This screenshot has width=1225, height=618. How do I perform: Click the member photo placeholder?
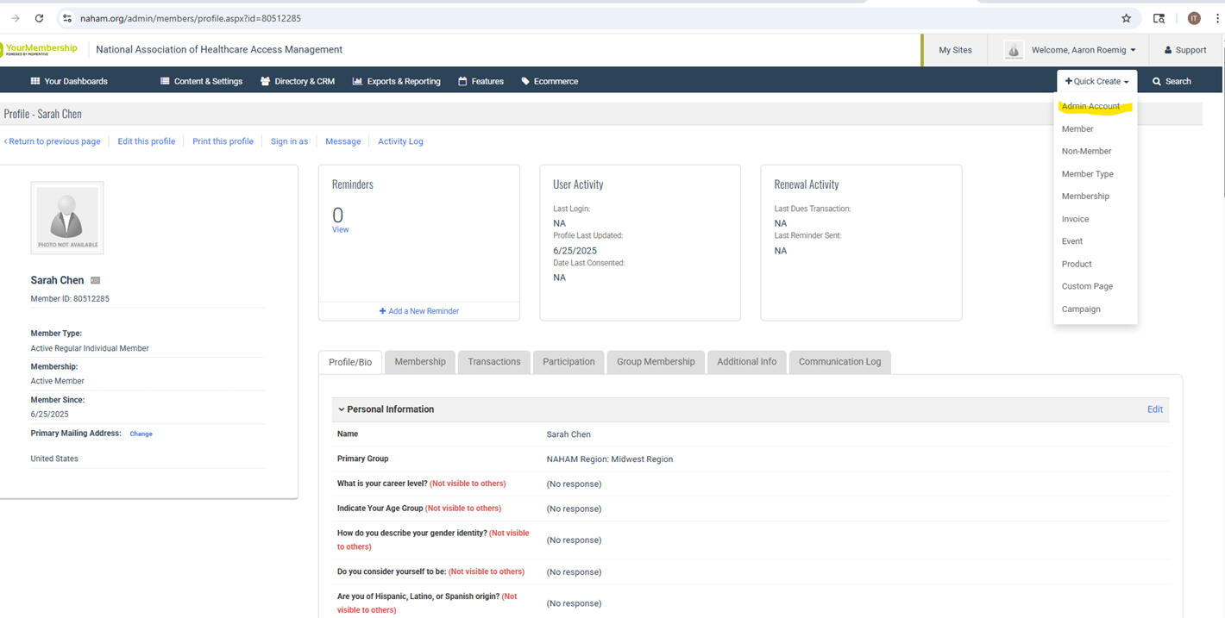click(x=66, y=217)
